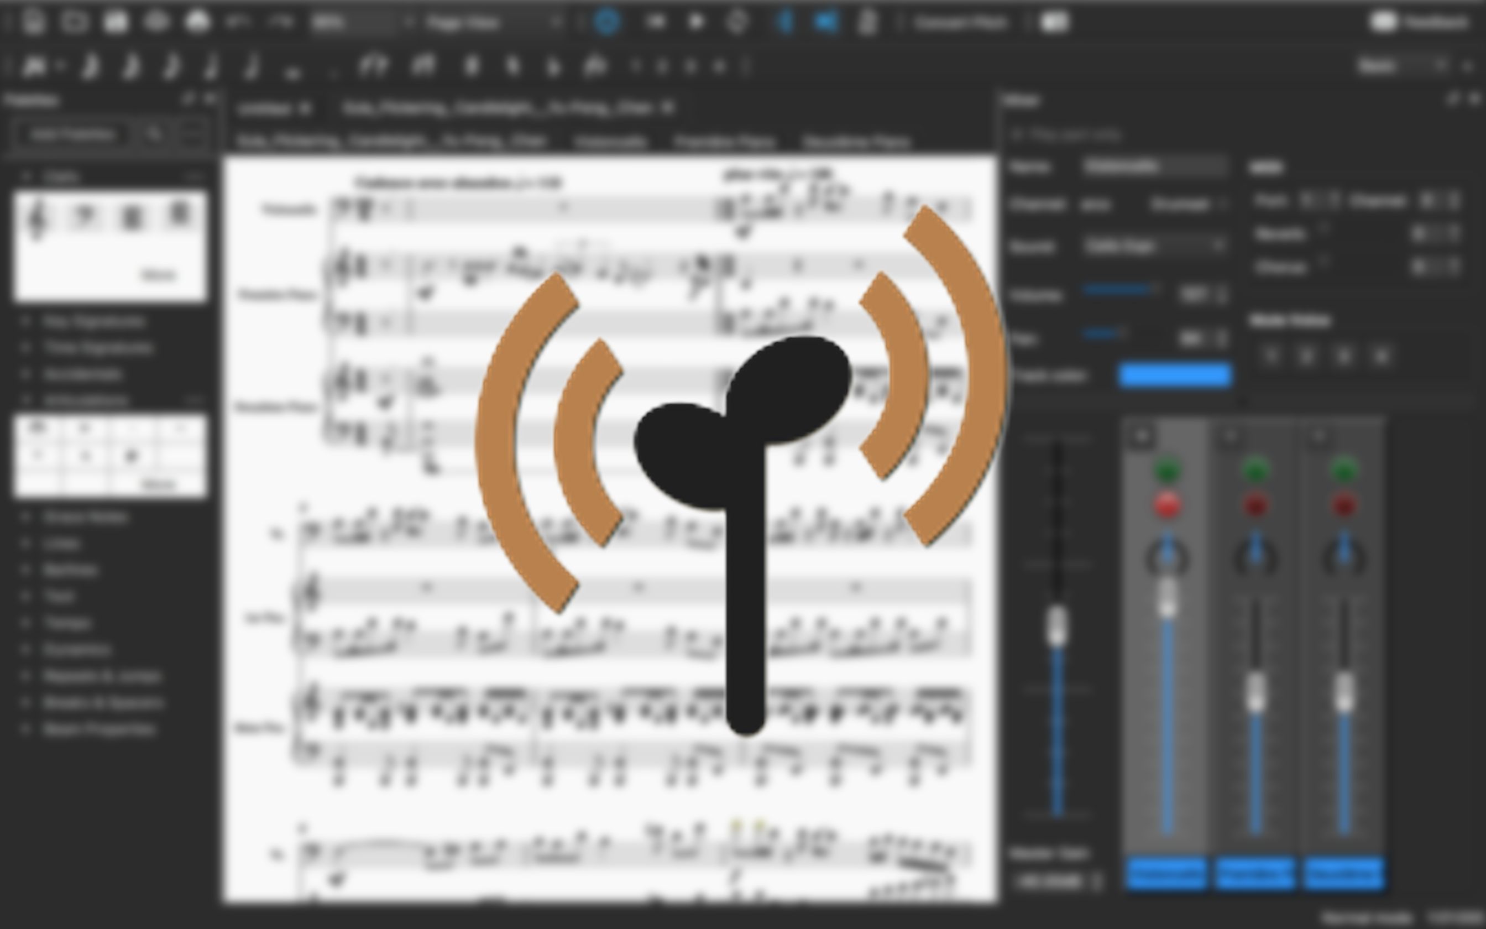Toggle note input mode icon
1486x929 pixels.
click(x=35, y=66)
